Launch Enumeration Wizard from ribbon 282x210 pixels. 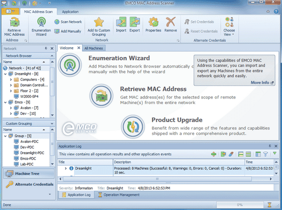point(41,27)
